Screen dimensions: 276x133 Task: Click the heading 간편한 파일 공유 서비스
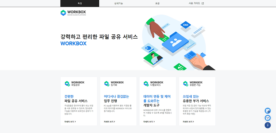pyautogui.click(x=76, y=99)
